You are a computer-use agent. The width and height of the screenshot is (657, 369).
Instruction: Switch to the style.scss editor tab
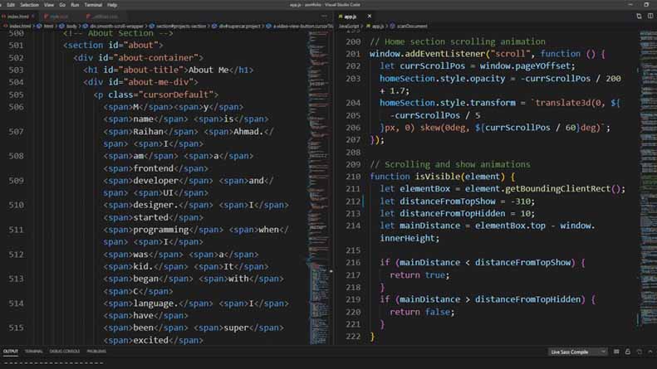pyautogui.click(x=59, y=17)
